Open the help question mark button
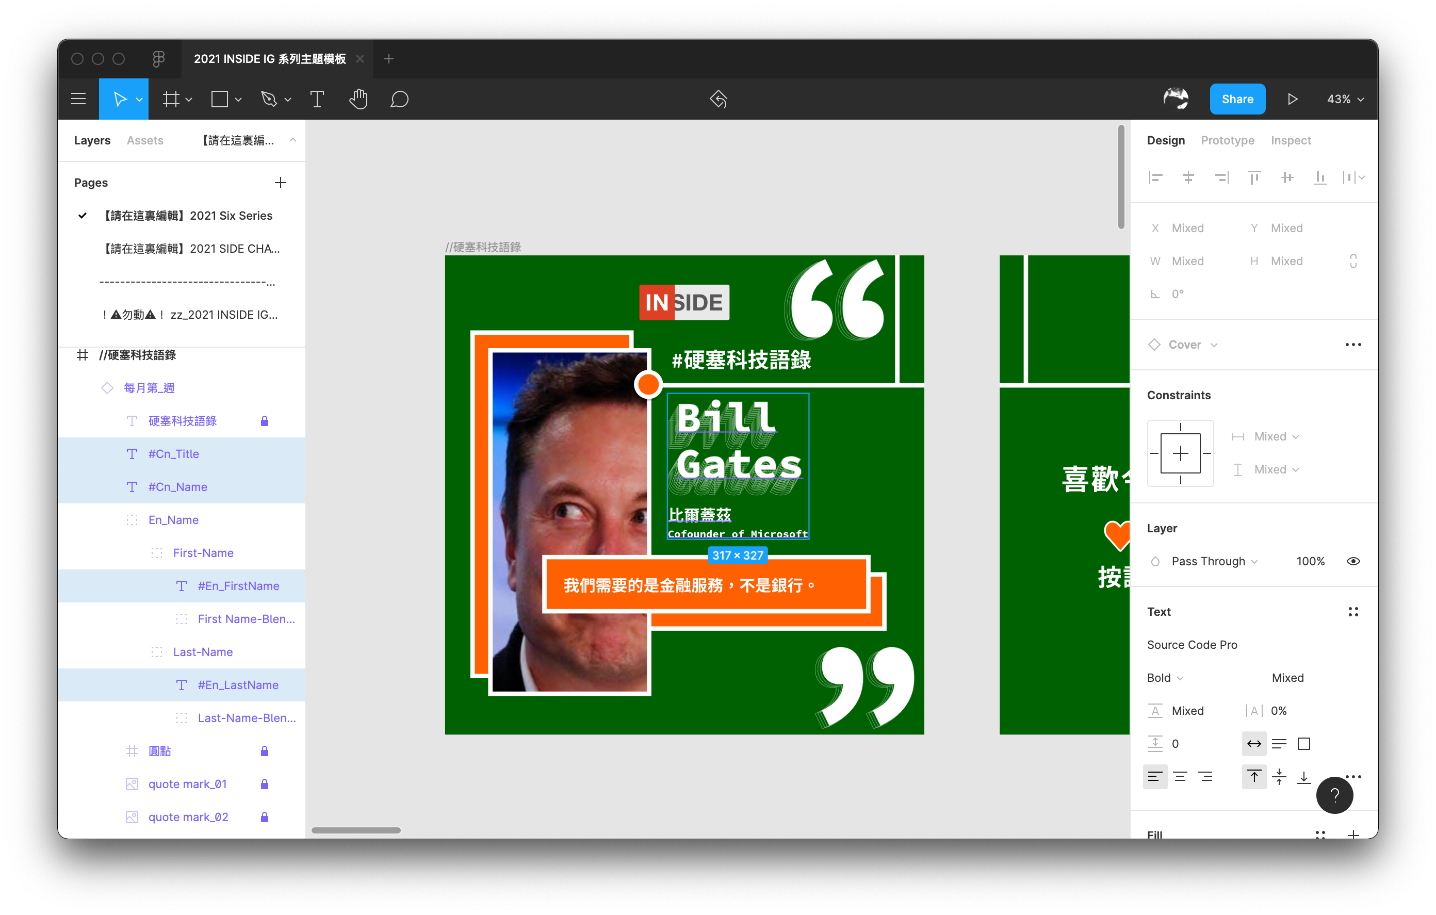Image resolution: width=1436 pixels, height=915 pixels. point(1334,795)
